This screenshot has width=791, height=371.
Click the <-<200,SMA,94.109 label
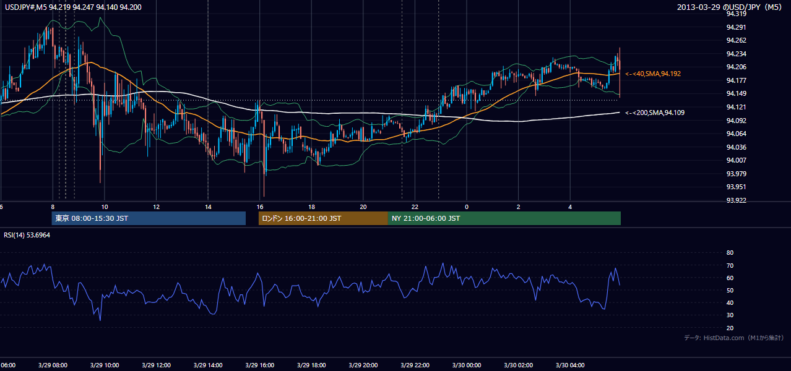tap(655, 113)
